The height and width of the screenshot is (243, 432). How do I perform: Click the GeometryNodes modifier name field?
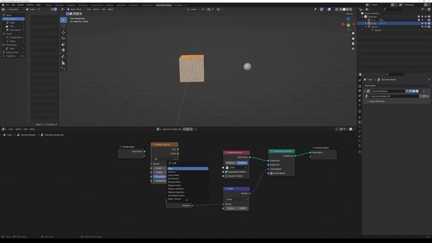[388, 91]
